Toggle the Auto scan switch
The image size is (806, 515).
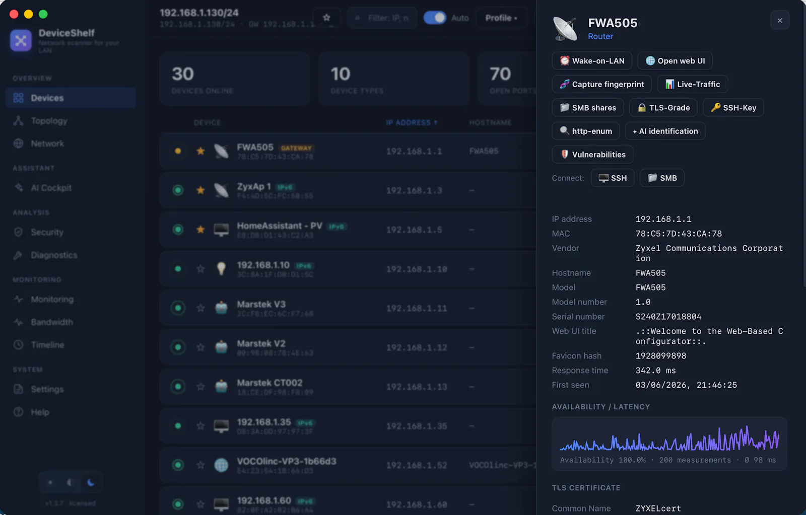[435, 18]
